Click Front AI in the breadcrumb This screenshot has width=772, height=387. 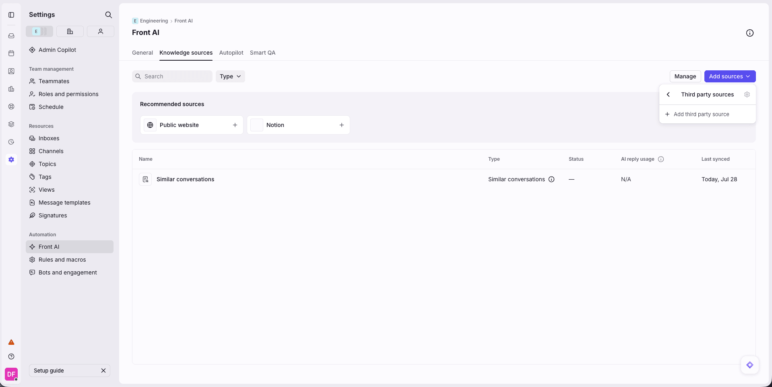(184, 21)
